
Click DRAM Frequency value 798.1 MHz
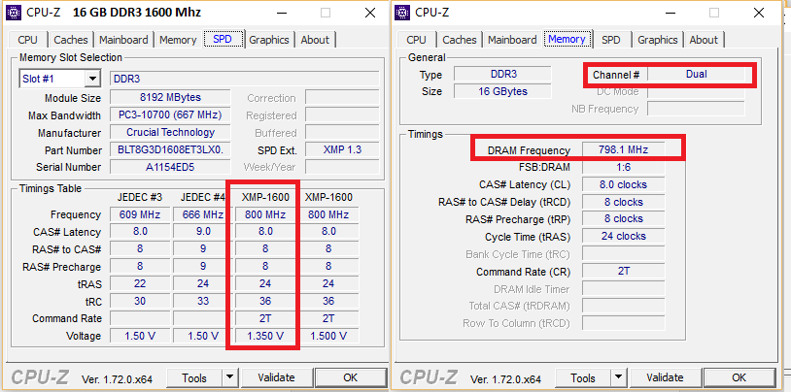click(623, 149)
